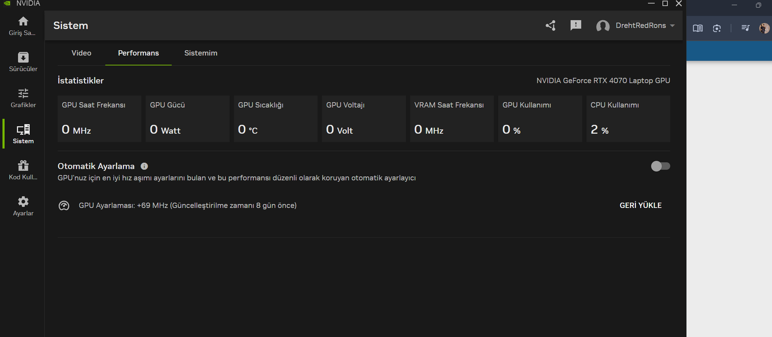Minimize the background browser window
The height and width of the screenshot is (337, 772).
point(734,5)
